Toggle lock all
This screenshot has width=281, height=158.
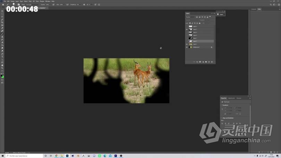199,23
